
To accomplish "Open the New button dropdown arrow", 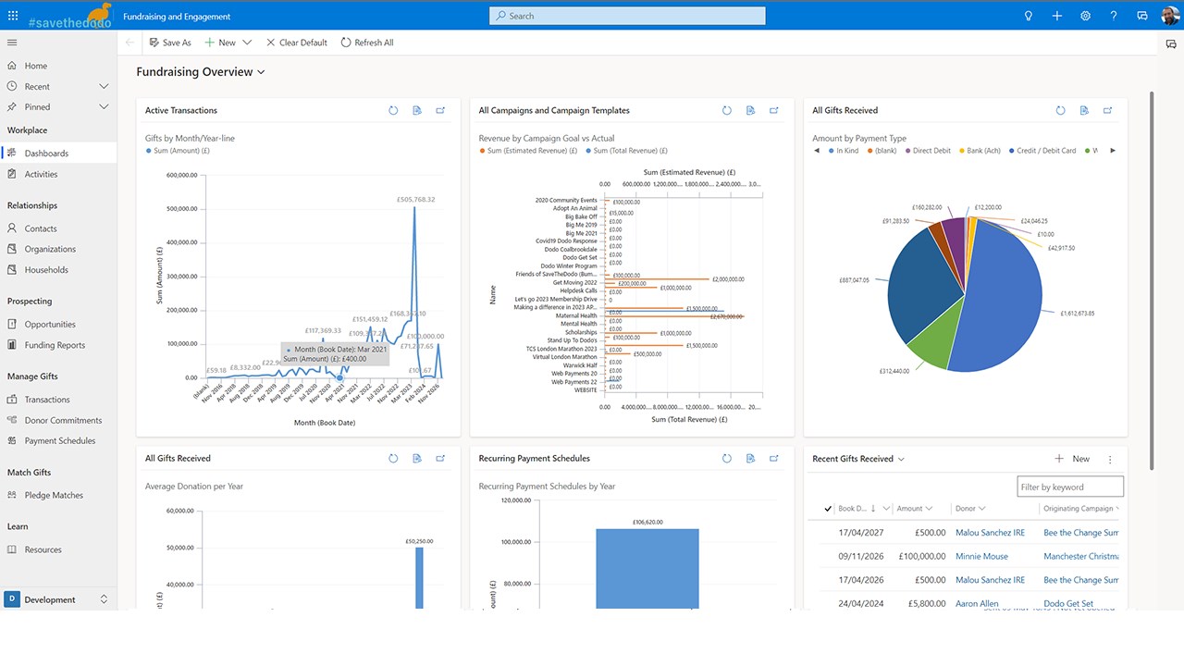I will (247, 43).
